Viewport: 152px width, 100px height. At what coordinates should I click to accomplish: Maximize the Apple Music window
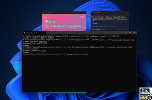point(79,13)
